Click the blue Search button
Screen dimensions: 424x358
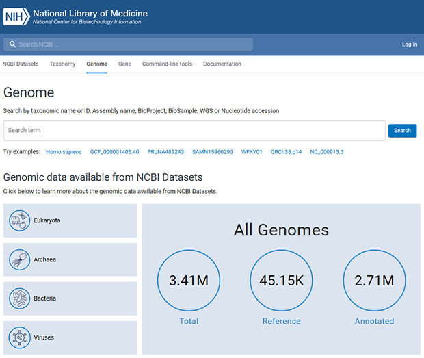402,131
